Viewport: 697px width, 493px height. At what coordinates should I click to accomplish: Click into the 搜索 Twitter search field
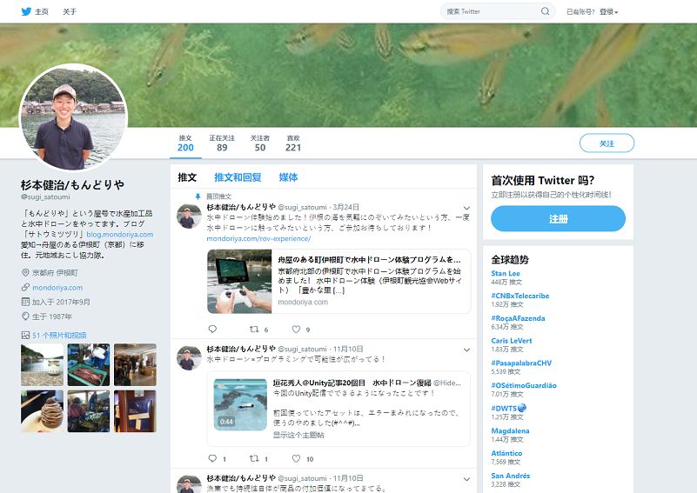point(490,11)
